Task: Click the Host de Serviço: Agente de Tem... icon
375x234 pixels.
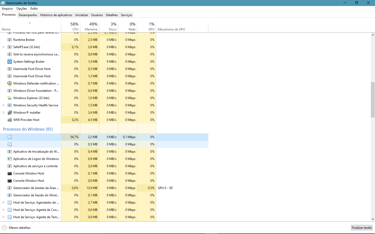Action: click(x=10, y=217)
